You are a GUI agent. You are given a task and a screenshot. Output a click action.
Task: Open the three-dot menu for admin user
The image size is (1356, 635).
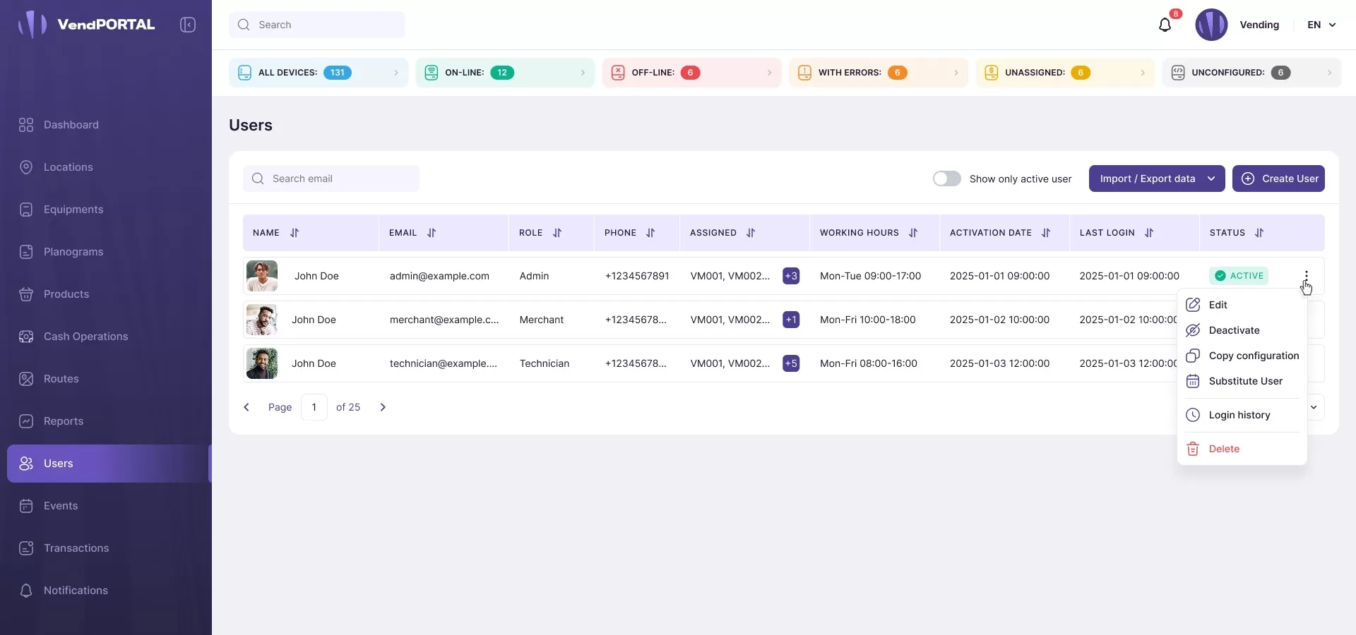1306,276
